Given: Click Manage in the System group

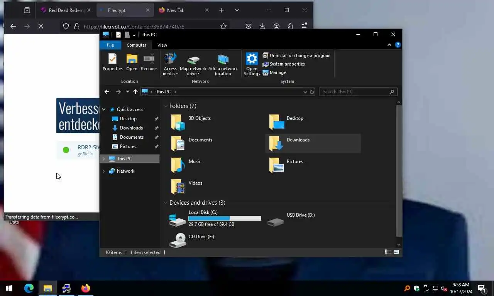Looking at the screenshot, I should 274,72.
